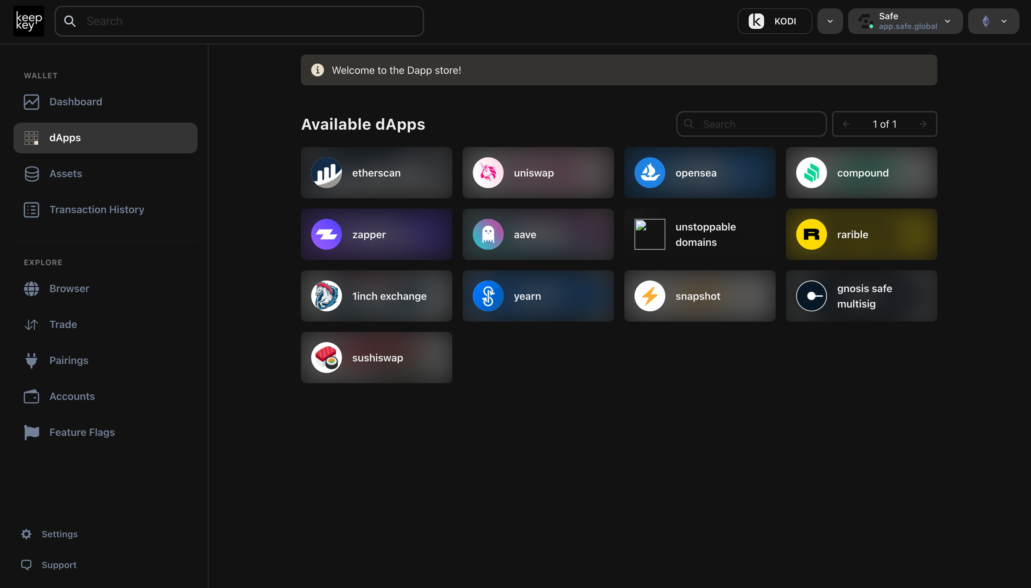Image resolution: width=1031 pixels, height=588 pixels.
Task: Launch the 1inch Exchange dApp
Action: pos(376,296)
